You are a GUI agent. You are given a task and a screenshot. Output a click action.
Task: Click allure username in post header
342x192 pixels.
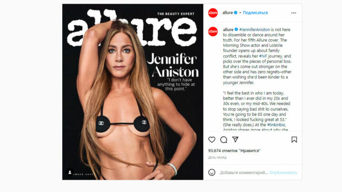pyautogui.click(x=228, y=13)
